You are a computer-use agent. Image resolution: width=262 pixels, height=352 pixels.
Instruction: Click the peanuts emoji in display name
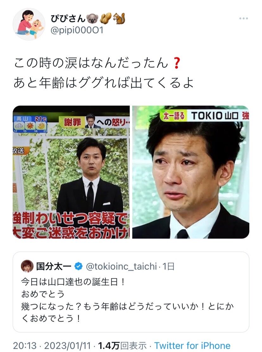pos(106,19)
